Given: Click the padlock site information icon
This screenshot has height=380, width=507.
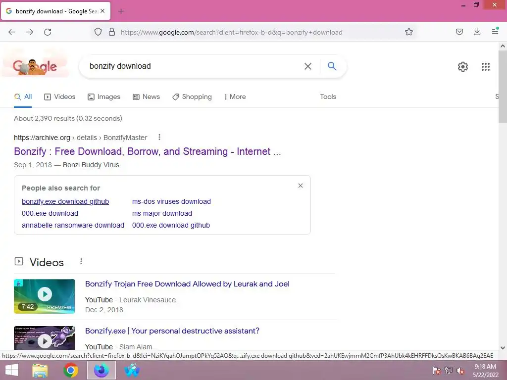Looking at the screenshot, I should tap(112, 32).
